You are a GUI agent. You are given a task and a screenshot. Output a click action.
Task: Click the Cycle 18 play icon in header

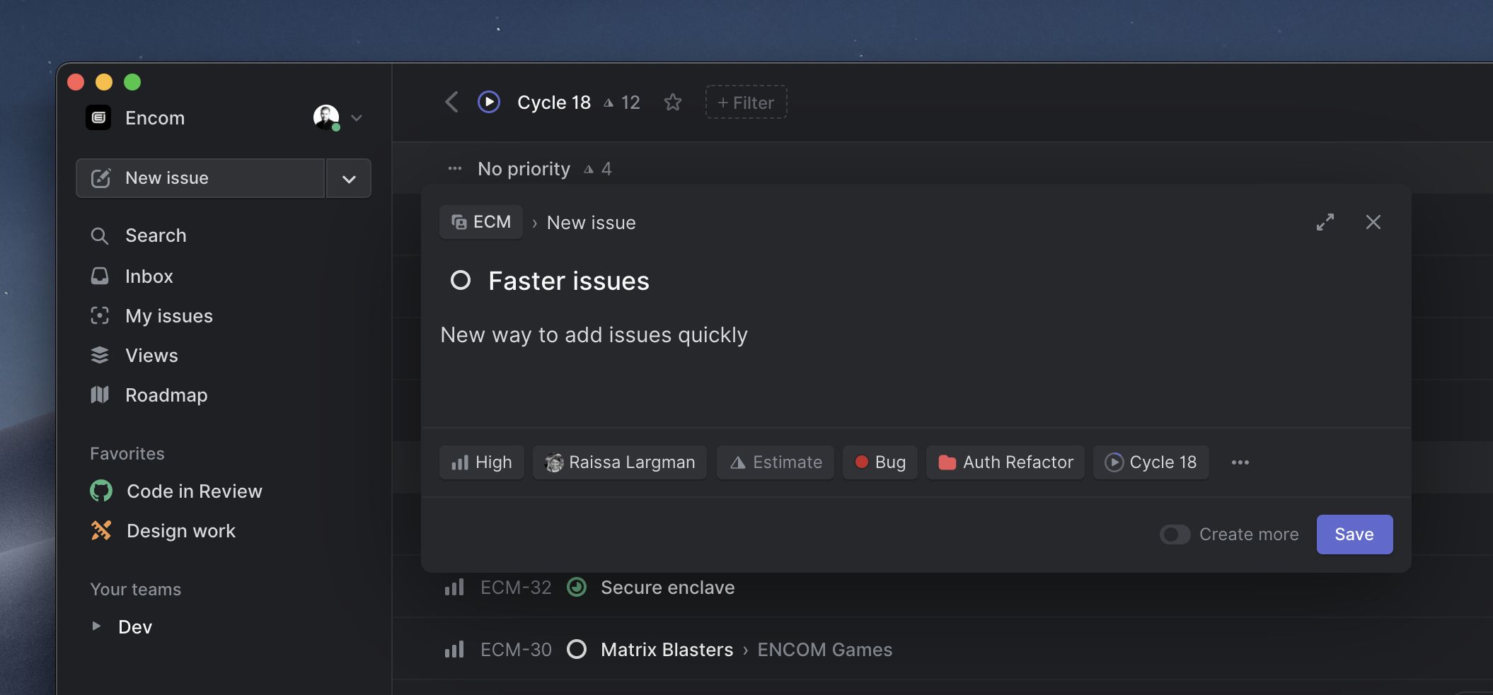(489, 102)
